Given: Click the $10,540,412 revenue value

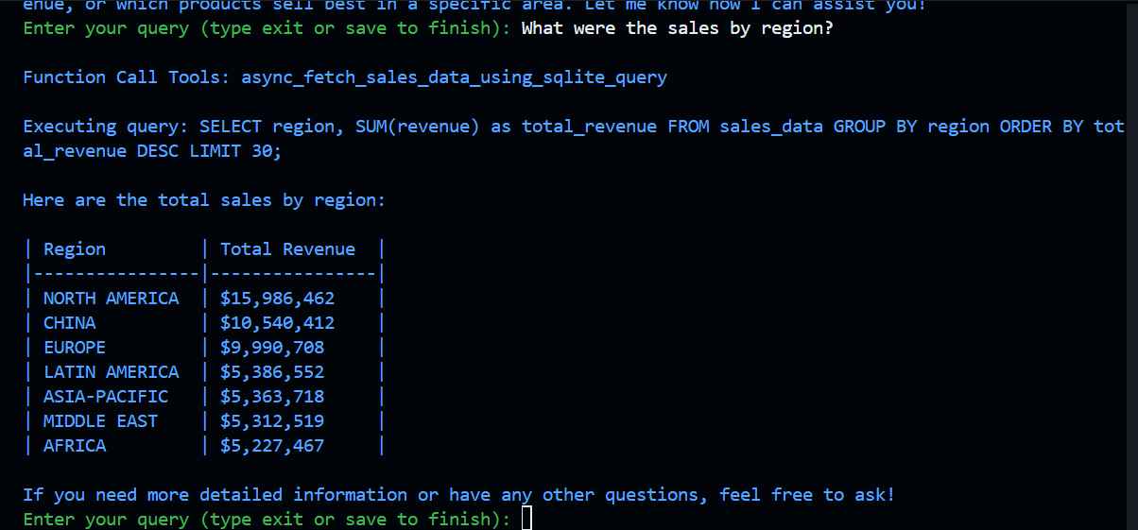Looking at the screenshot, I should 277,323.
